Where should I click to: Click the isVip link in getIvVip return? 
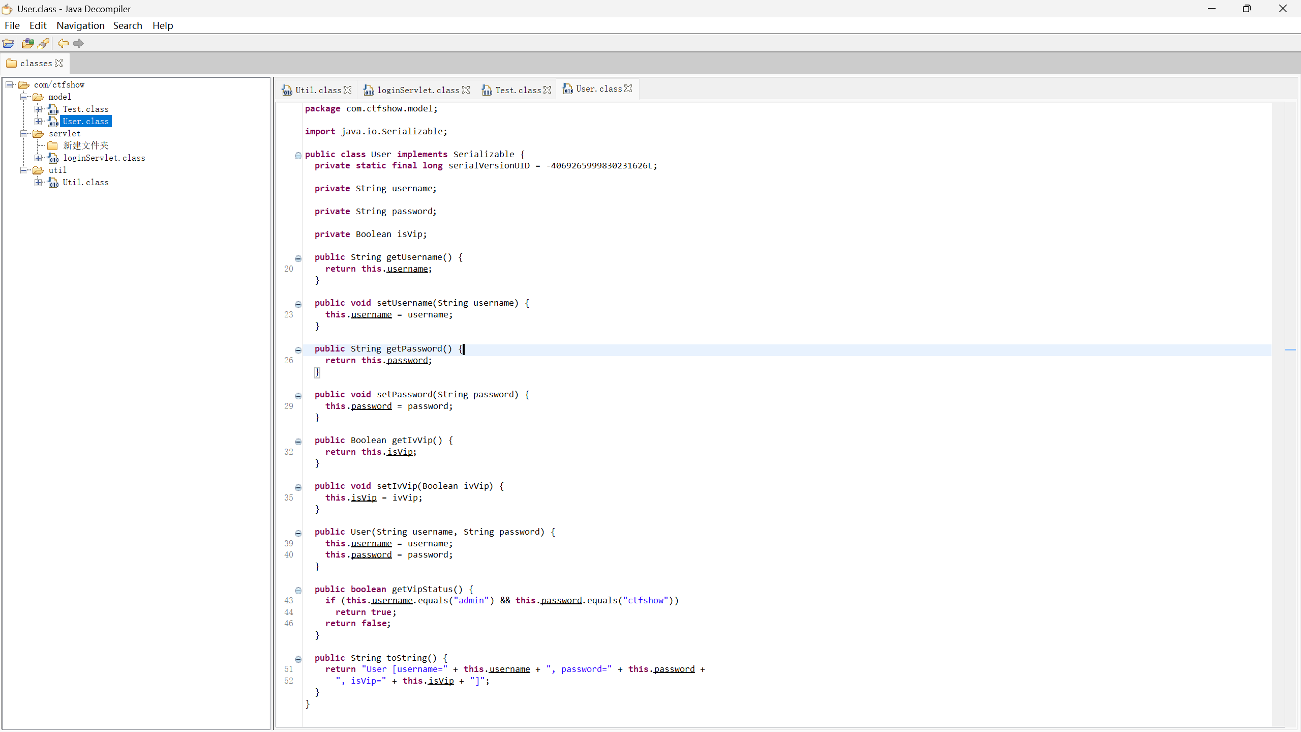[400, 452]
